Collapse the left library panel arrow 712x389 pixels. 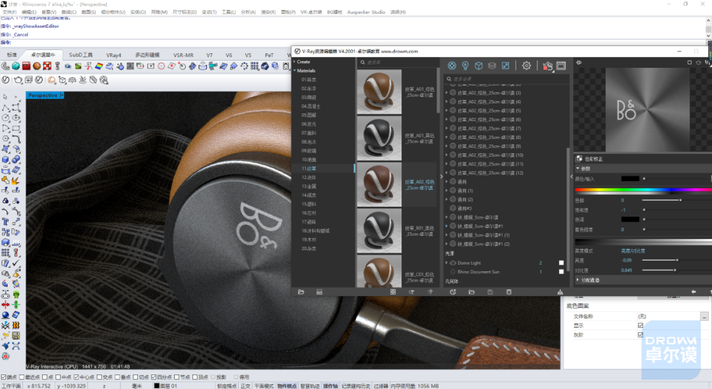pyautogui.click(x=441, y=176)
